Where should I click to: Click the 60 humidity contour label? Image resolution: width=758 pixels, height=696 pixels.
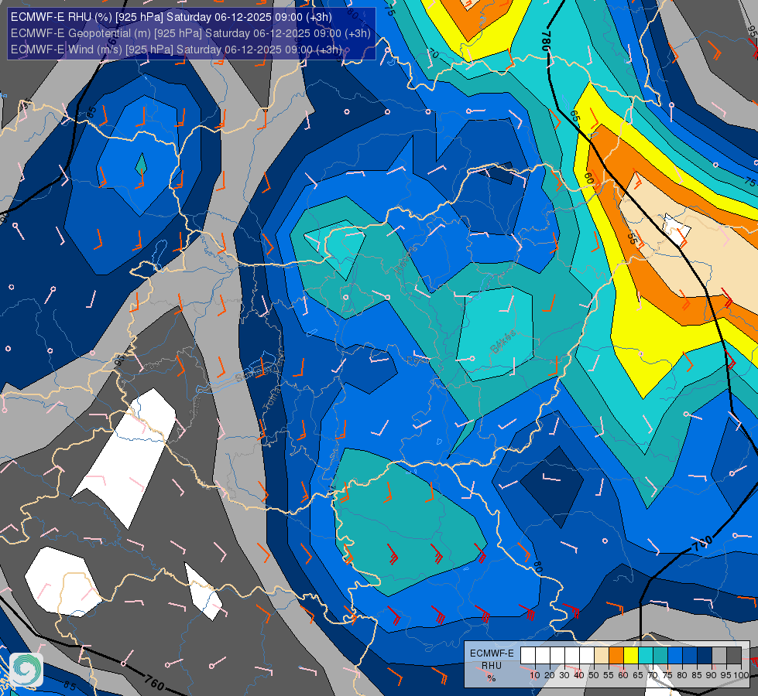(x=588, y=178)
